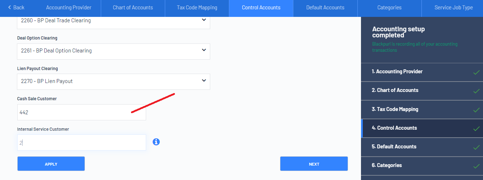Screen dimensions: 483x180
Task: Click the info icon beside Internal Service Customer
Action: 156,142
